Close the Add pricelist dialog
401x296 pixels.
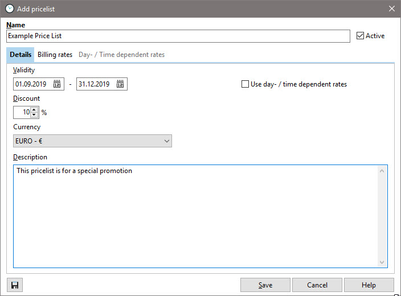(391, 9)
